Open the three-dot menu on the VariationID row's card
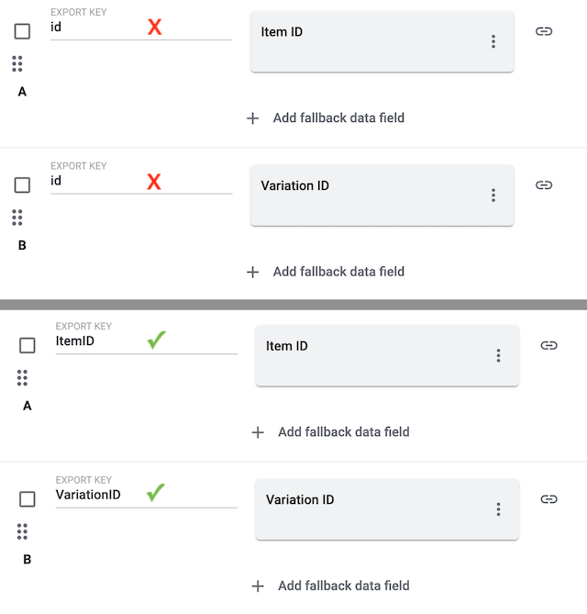The height and width of the screenshot is (614, 587). click(x=498, y=509)
